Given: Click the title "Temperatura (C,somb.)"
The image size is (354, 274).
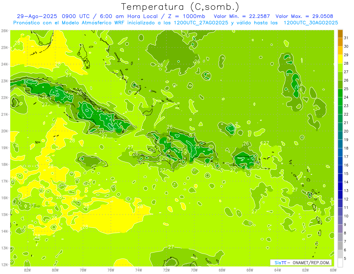Looking at the screenshot, I should [x=180, y=7].
